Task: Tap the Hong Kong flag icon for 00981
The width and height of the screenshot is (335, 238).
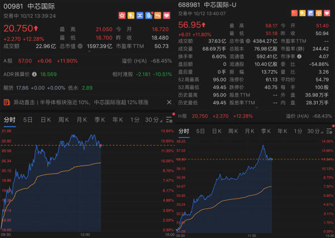Action: pyautogui.click(x=122, y=14)
